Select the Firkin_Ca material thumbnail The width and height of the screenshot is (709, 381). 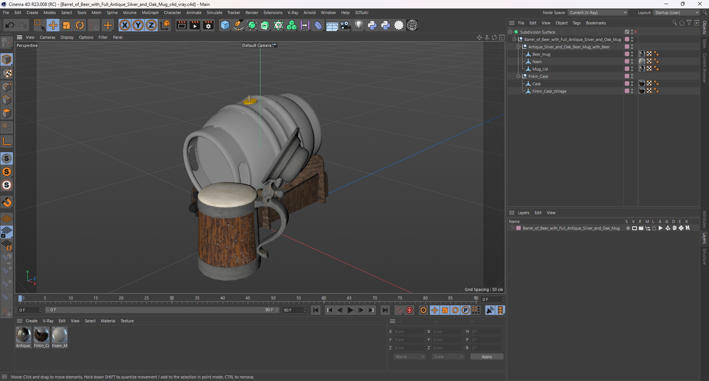point(41,335)
